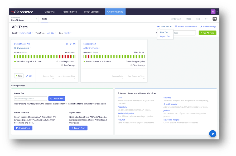Expand All Environments on Shopping Cart
This screenshot has height=156, width=236.
point(92,48)
